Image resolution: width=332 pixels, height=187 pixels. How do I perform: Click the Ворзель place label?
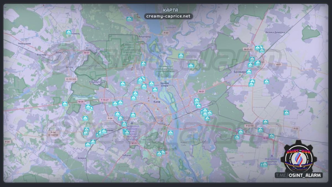[x=42, y=55]
